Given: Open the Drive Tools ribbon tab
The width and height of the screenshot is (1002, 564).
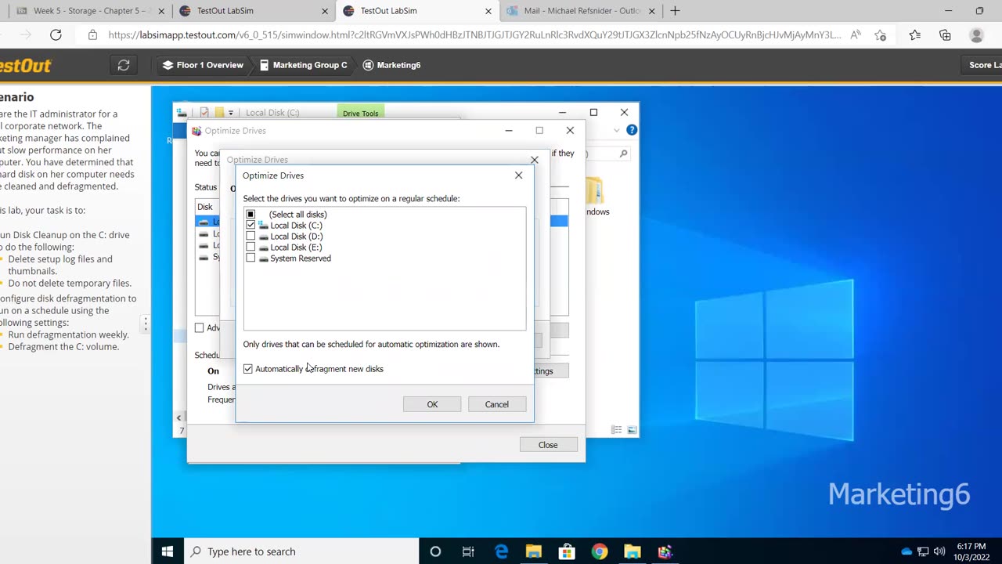Looking at the screenshot, I should [x=360, y=113].
